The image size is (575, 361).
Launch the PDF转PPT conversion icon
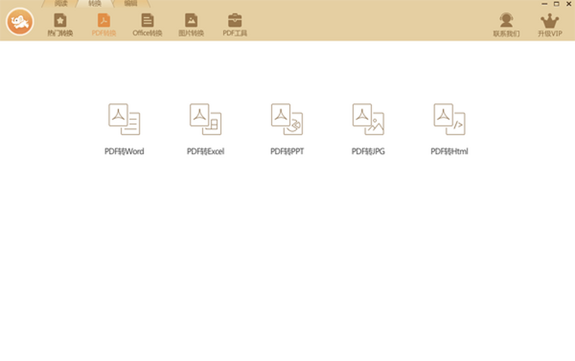(x=287, y=119)
